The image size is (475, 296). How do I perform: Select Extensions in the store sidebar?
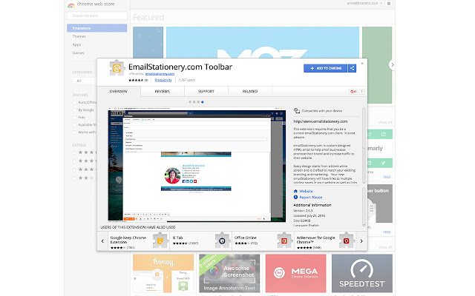[97, 28]
